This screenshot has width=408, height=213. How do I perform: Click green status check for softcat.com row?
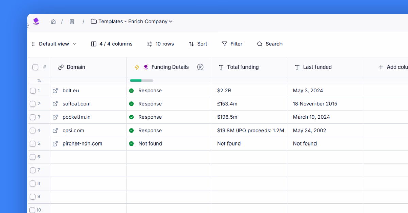click(131, 104)
